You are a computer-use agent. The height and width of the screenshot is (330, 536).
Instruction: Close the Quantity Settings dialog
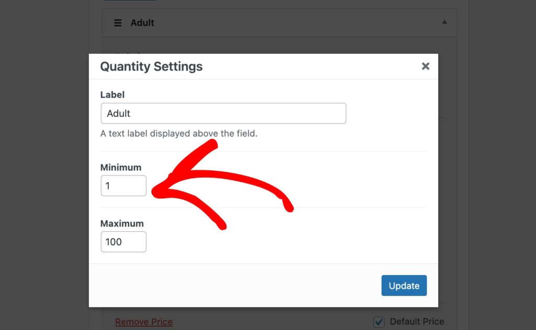coord(426,66)
